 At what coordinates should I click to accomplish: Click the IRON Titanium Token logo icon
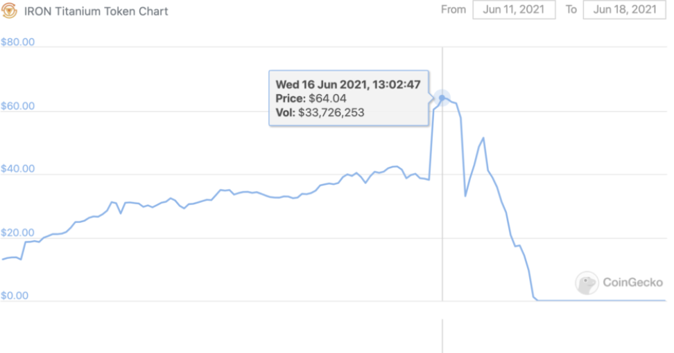[x=9, y=10]
